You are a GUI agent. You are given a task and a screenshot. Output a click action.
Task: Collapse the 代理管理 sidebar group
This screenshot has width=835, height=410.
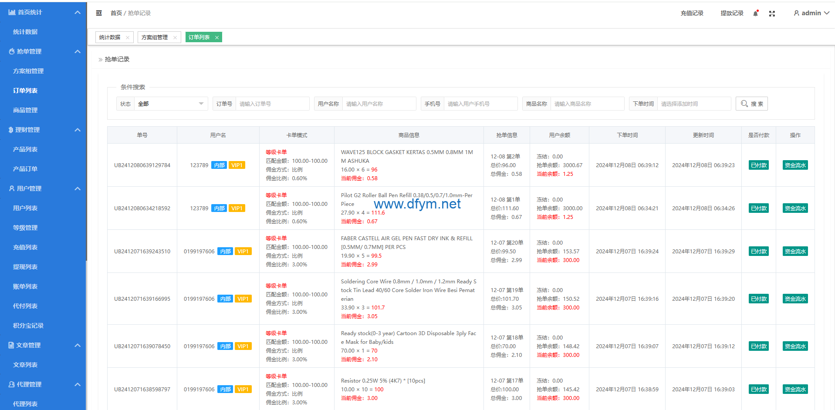pos(78,384)
